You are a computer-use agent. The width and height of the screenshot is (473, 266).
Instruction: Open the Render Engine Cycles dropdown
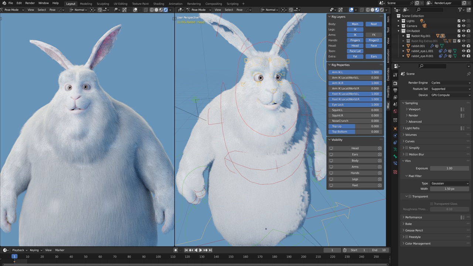450,82
